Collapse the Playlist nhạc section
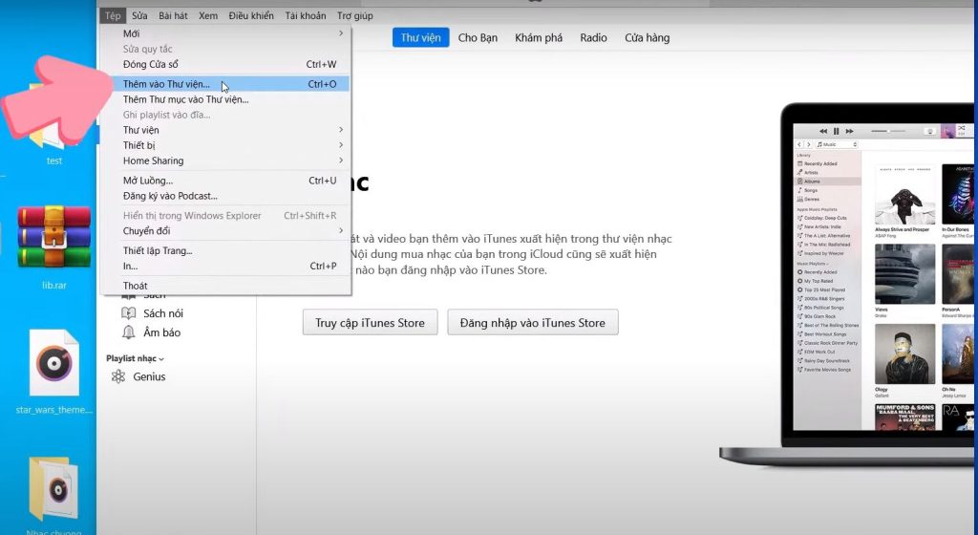This screenshot has height=535, width=978. click(135, 358)
